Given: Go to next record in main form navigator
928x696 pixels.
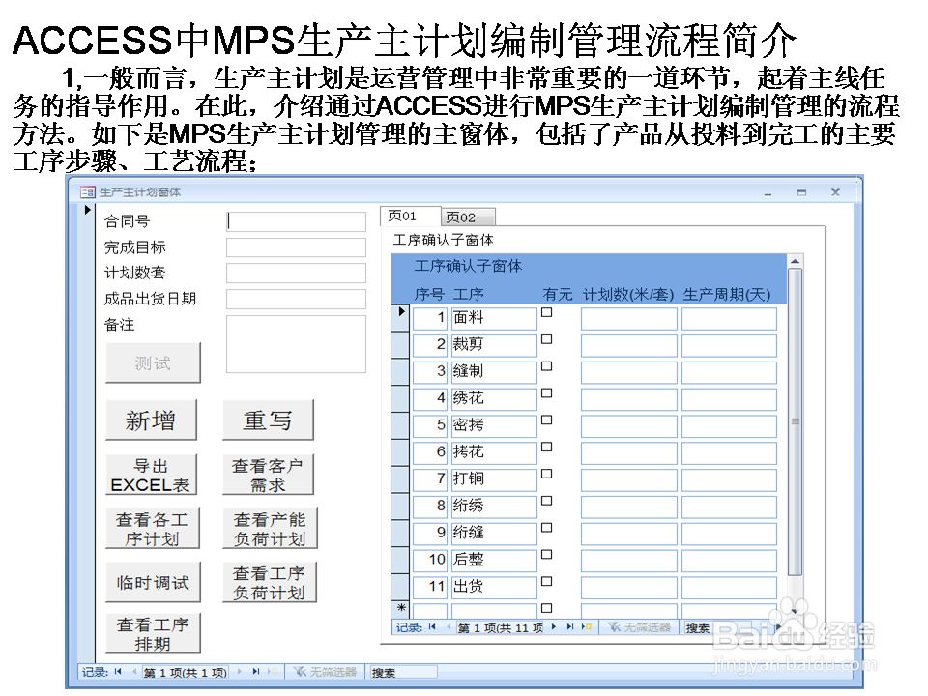Looking at the screenshot, I should 240,672.
